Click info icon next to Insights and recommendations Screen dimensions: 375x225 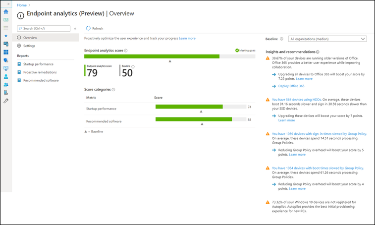coord(318,52)
